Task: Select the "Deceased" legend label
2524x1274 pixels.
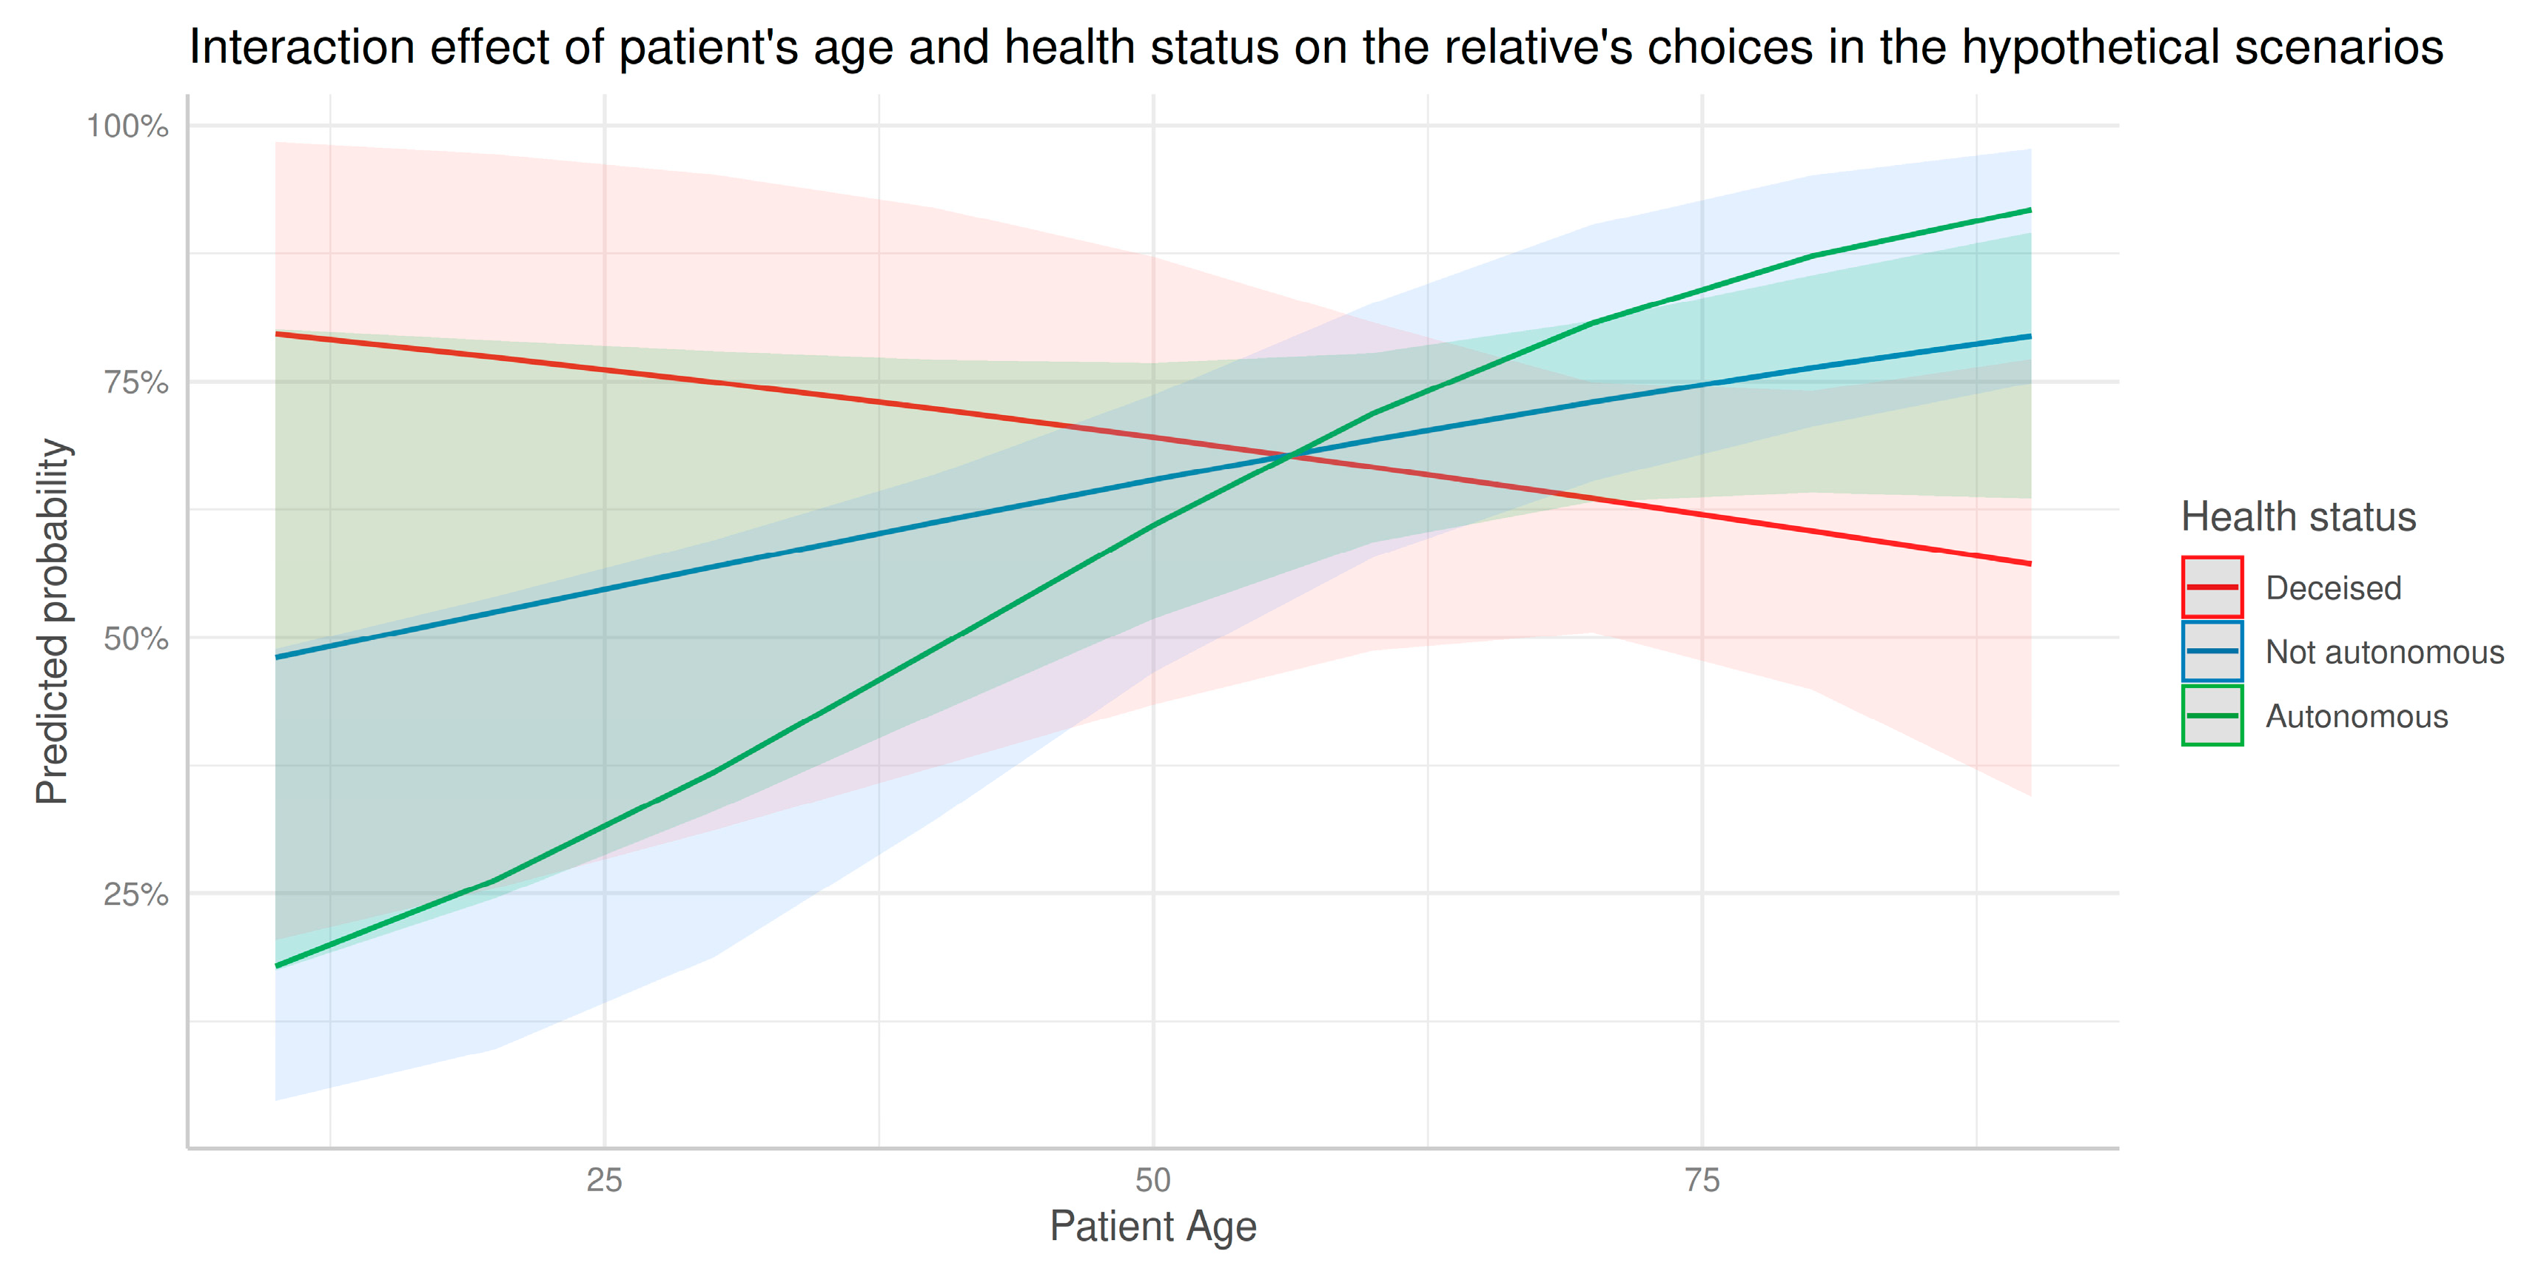Action: [2333, 587]
